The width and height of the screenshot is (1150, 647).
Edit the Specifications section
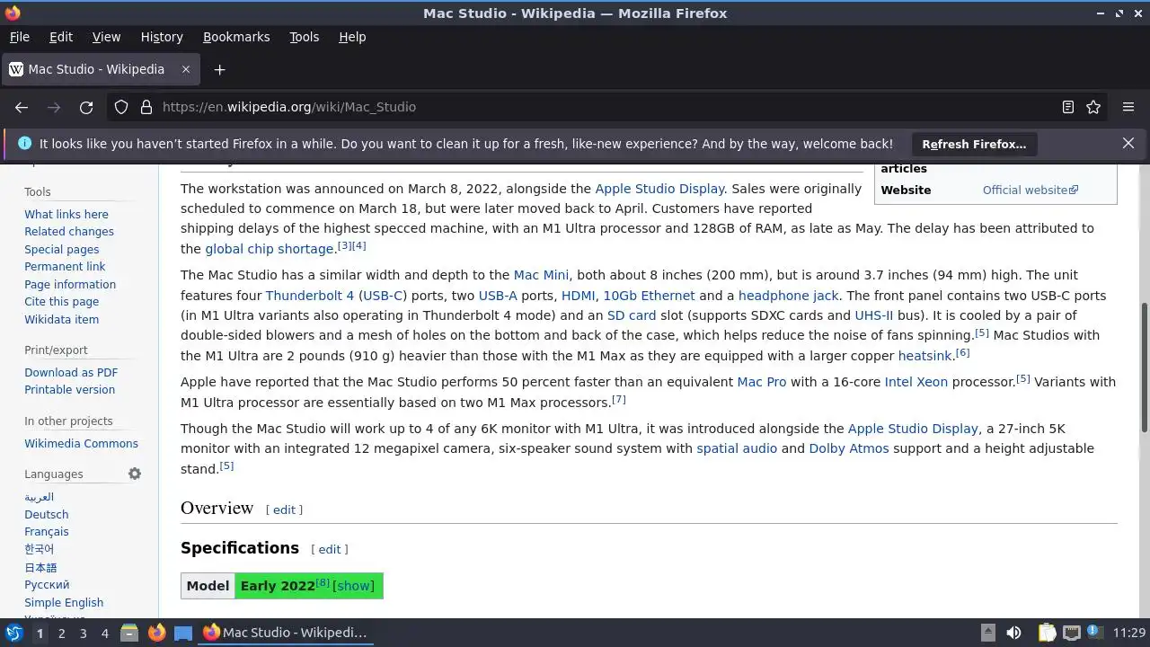tap(330, 549)
